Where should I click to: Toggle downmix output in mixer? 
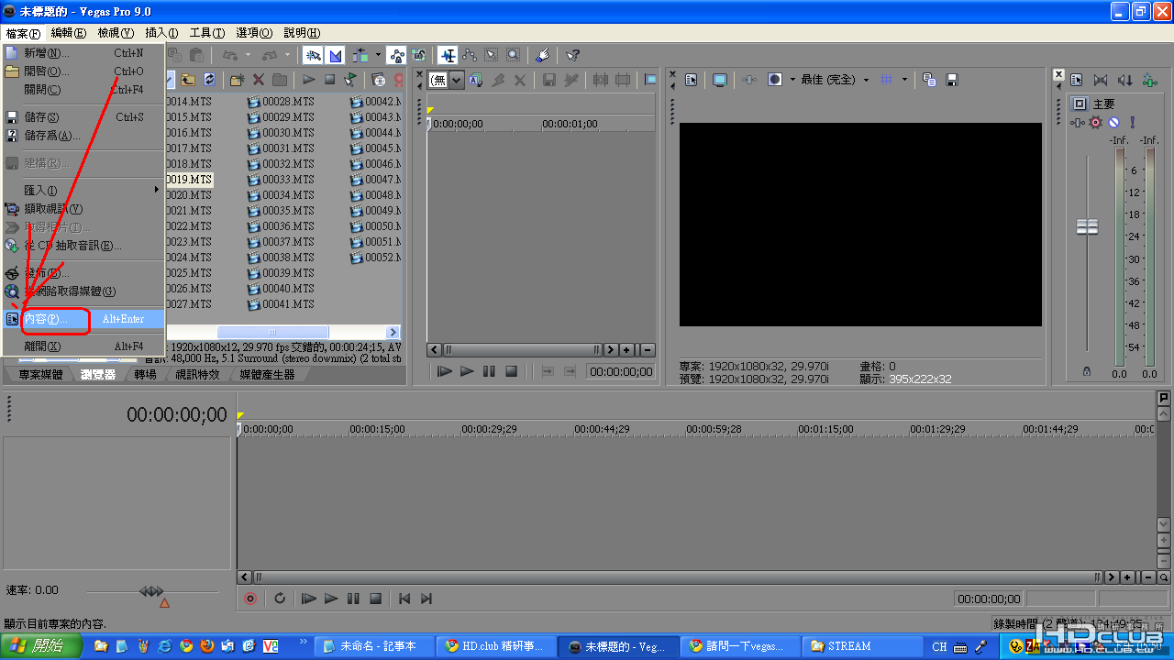click(1101, 80)
